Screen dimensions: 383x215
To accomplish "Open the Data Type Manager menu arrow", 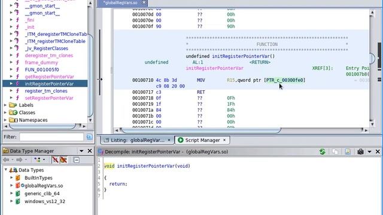I will 81,151.
